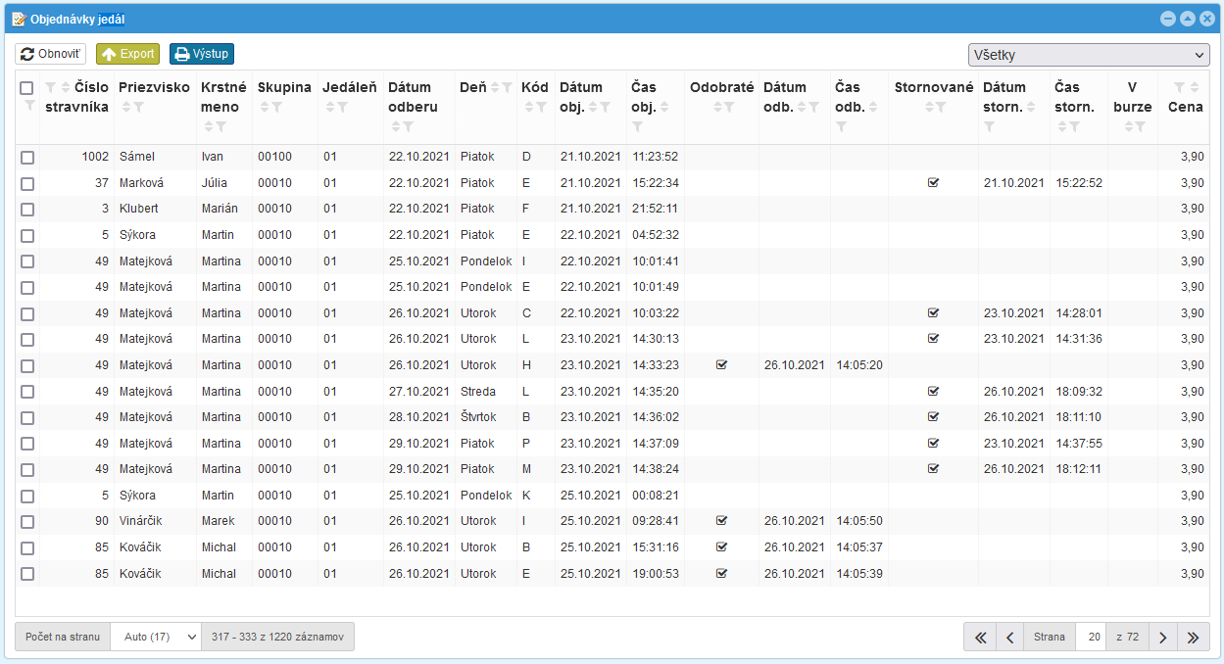Viewport: 1224px width, 664px height.
Task: Go to the previous page
Action: pos(1009,638)
